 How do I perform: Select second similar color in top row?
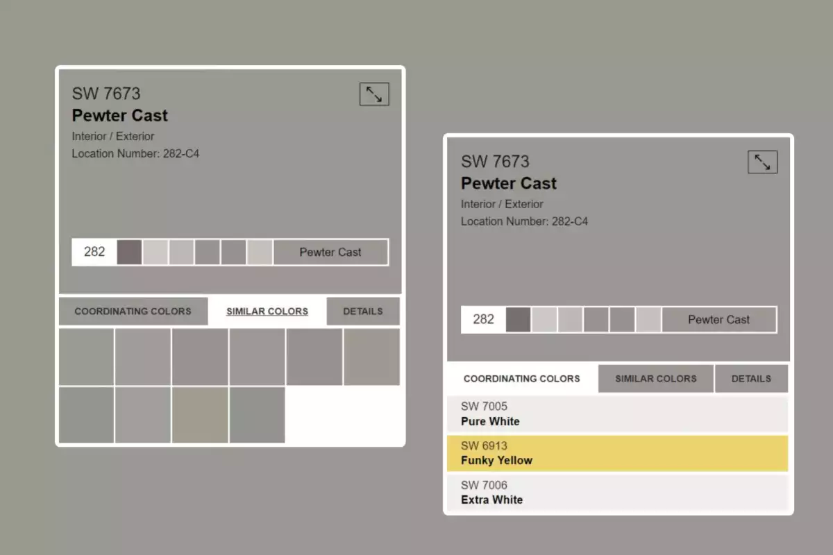pos(143,357)
